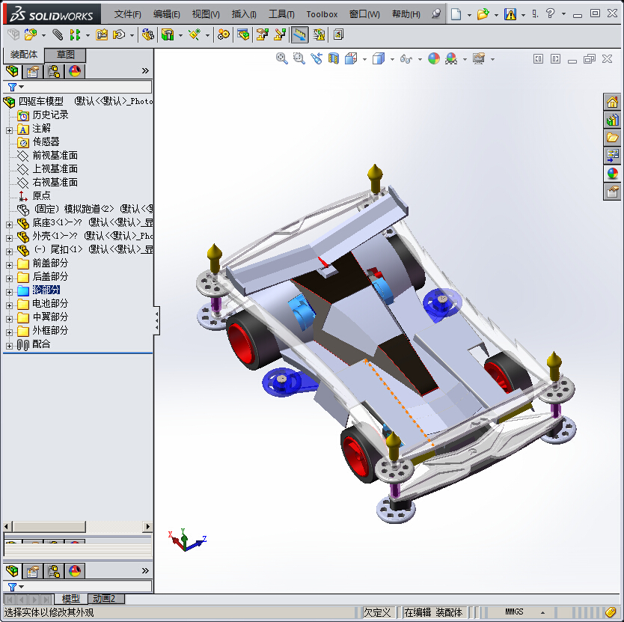The width and height of the screenshot is (624, 622).
Task: Click the Rebuild errors warning icon
Action: click(x=510, y=14)
